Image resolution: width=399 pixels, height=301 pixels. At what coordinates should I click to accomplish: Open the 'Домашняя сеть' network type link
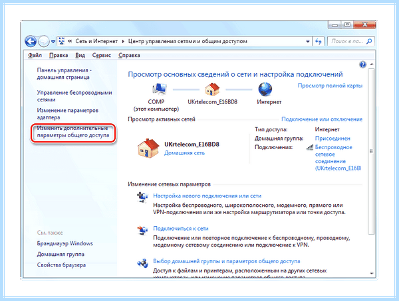184,152
